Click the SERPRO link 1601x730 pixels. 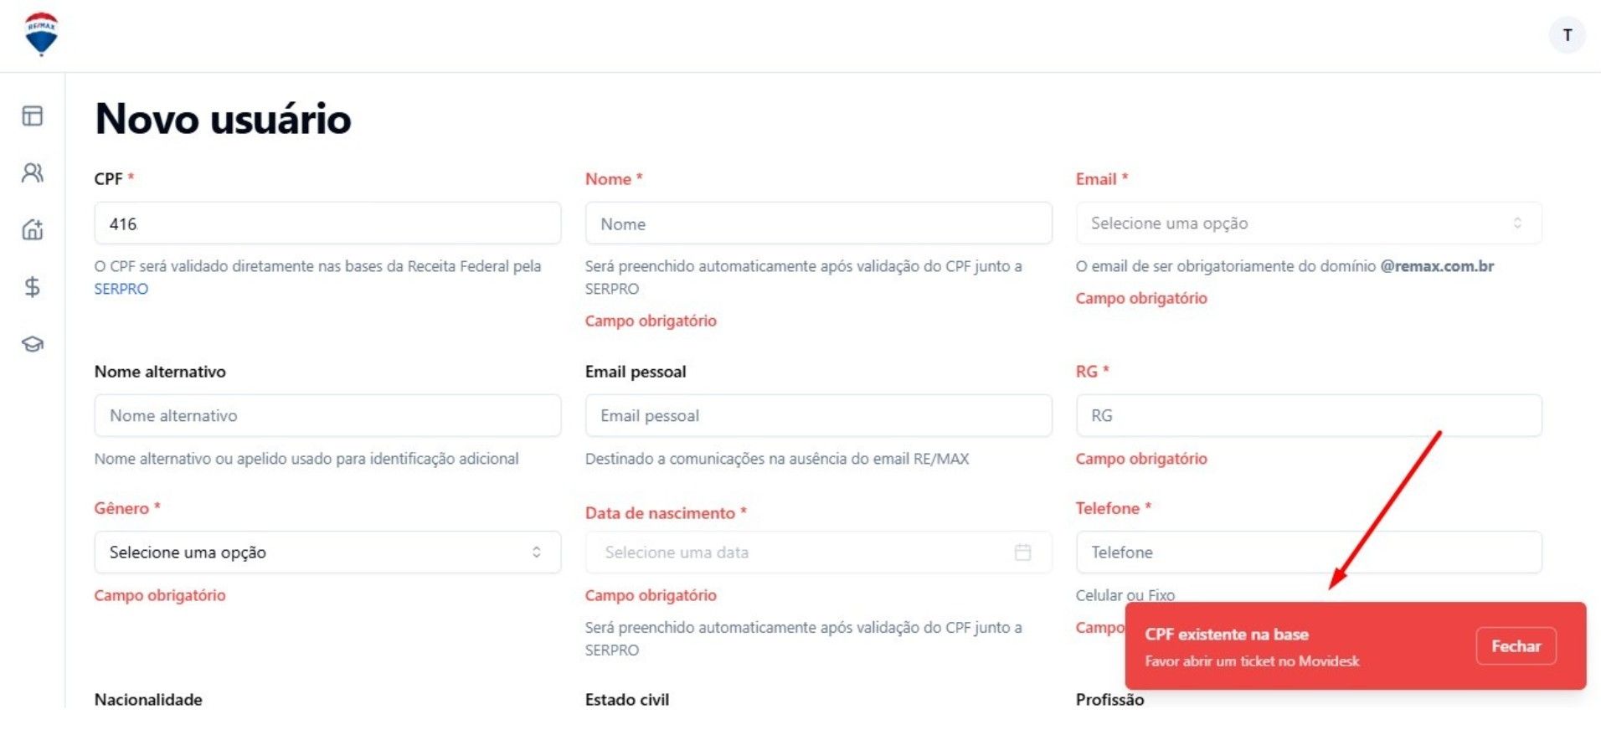(121, 289)
